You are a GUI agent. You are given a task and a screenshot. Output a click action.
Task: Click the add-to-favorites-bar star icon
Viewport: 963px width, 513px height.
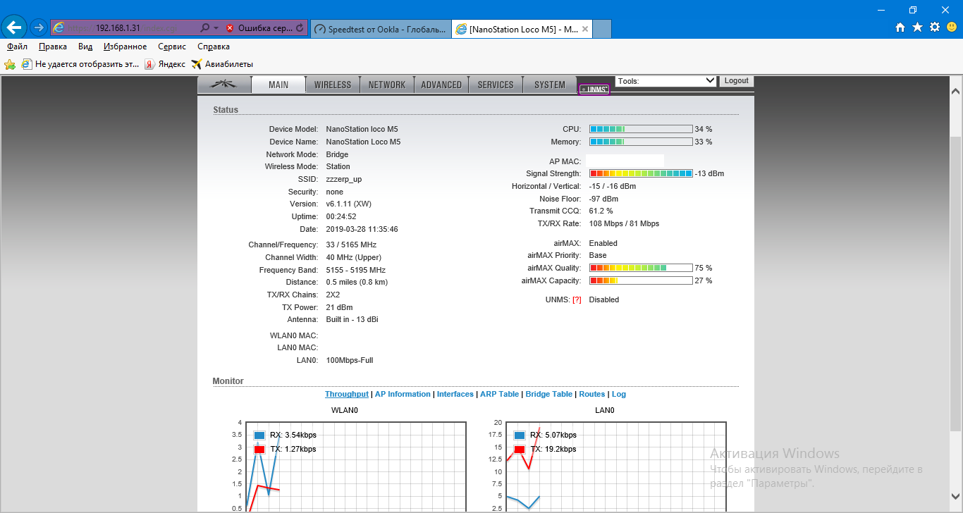click(10, 64)
